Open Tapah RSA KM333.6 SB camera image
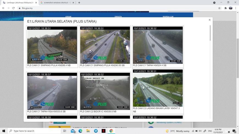 pyautogui.click(x=52, y=91)
